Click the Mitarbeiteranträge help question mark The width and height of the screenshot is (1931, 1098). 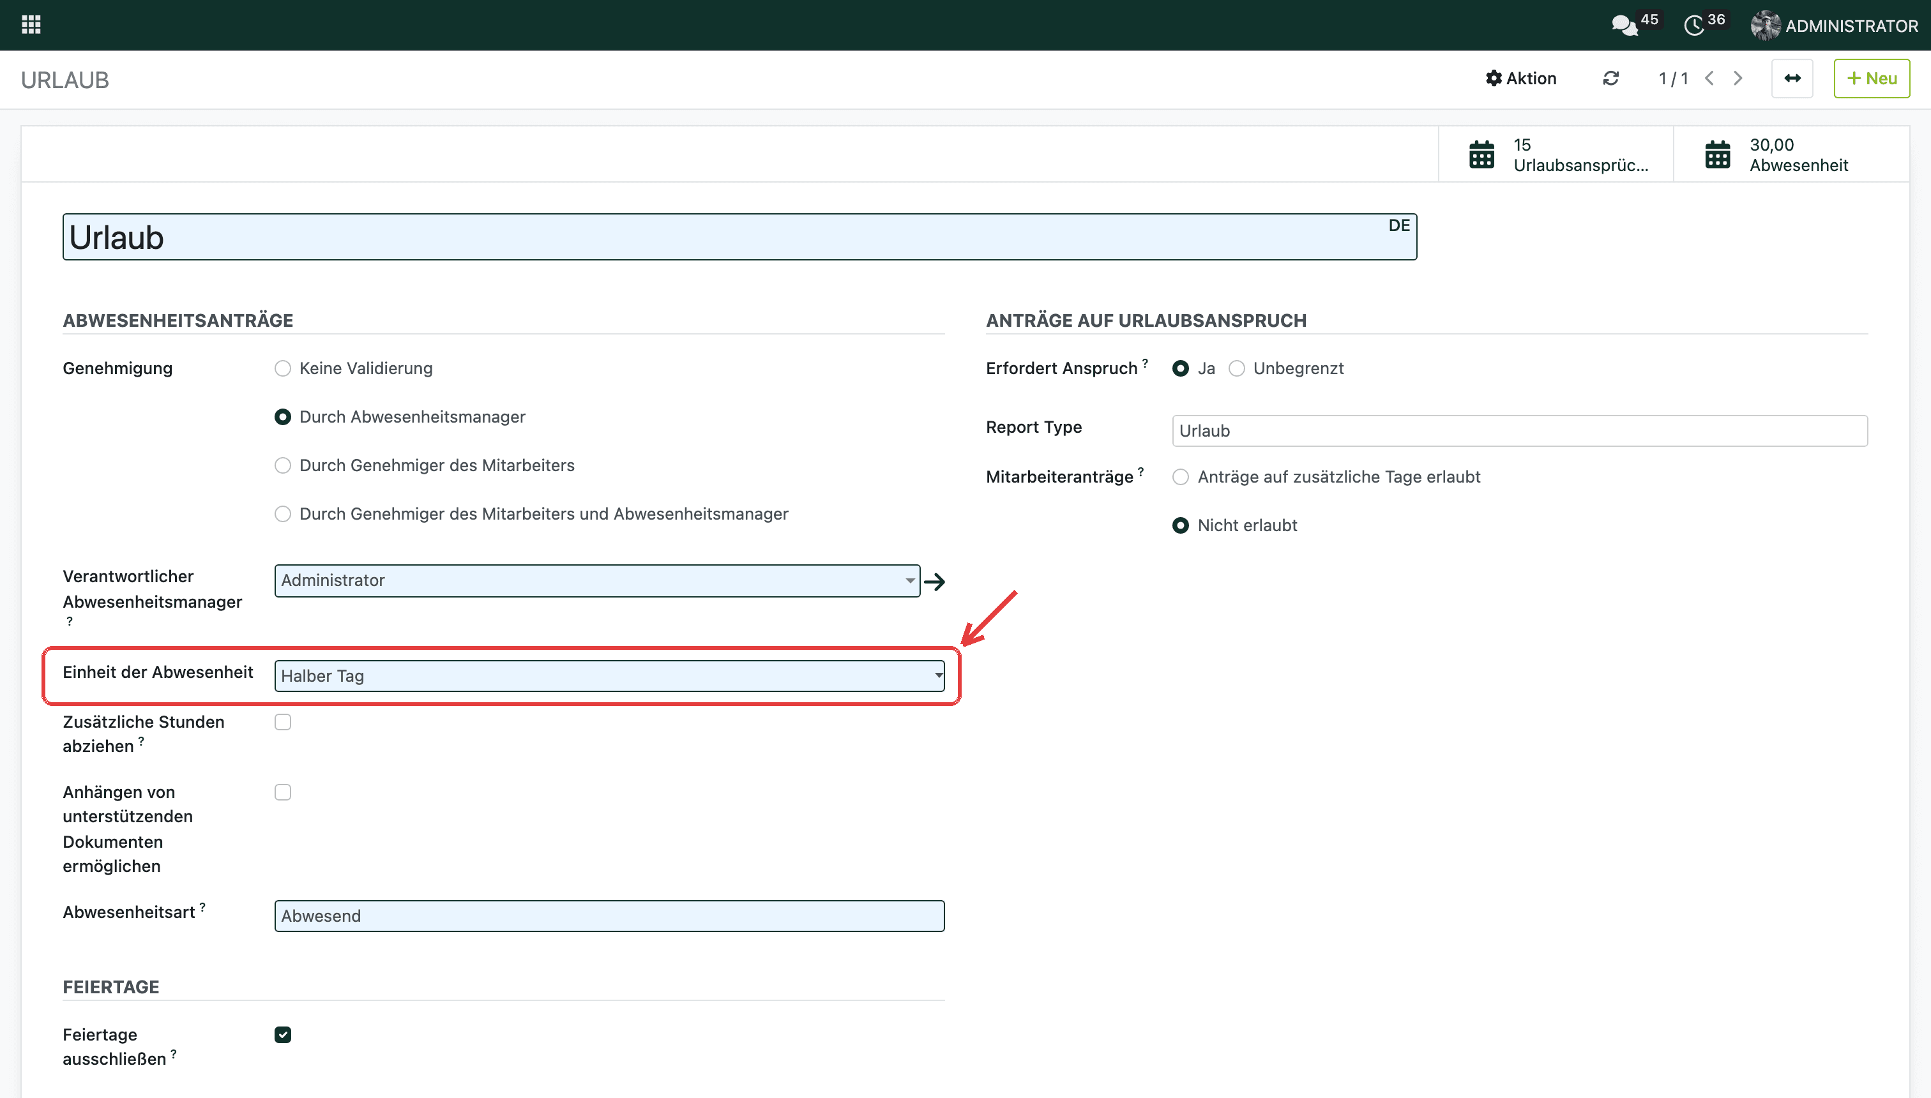tap(1140, 471)
